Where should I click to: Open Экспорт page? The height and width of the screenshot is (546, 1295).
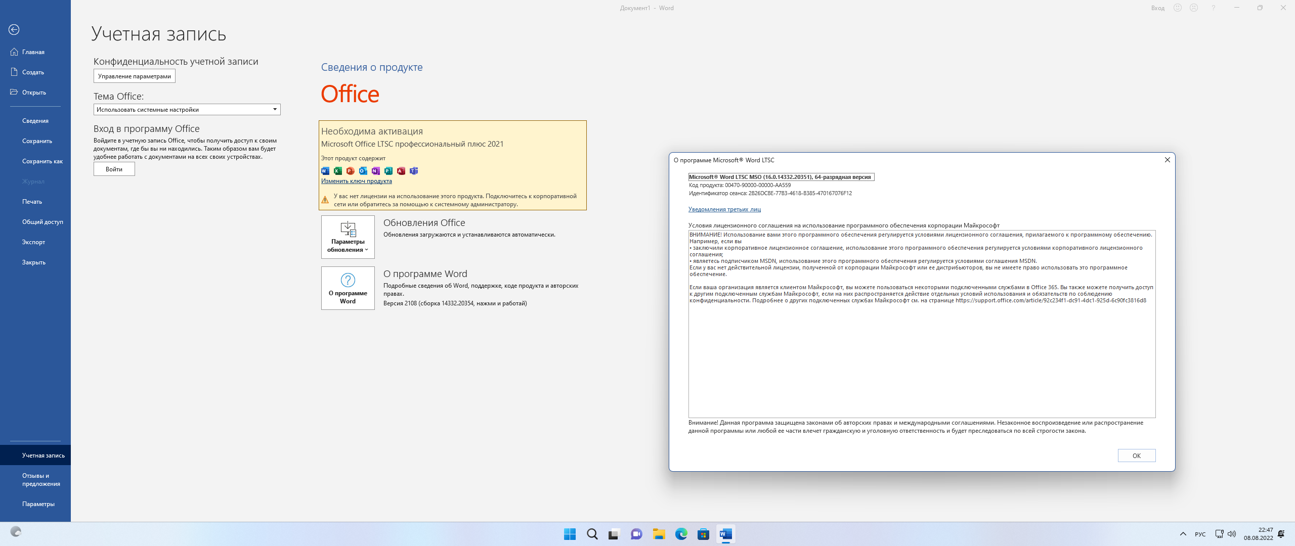[x=35, y=242]
